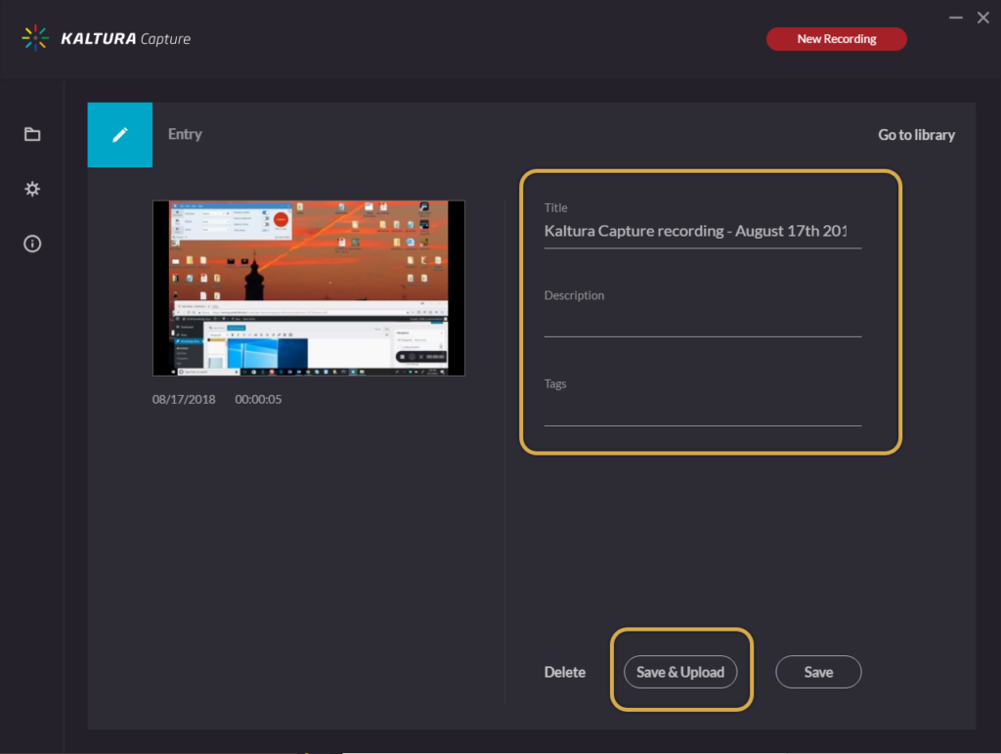Save the recording without uploading

[x=818, y=672]
